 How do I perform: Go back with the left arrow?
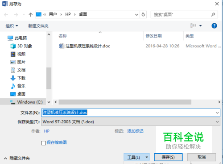pyautogui.click(x=6, y=15)
